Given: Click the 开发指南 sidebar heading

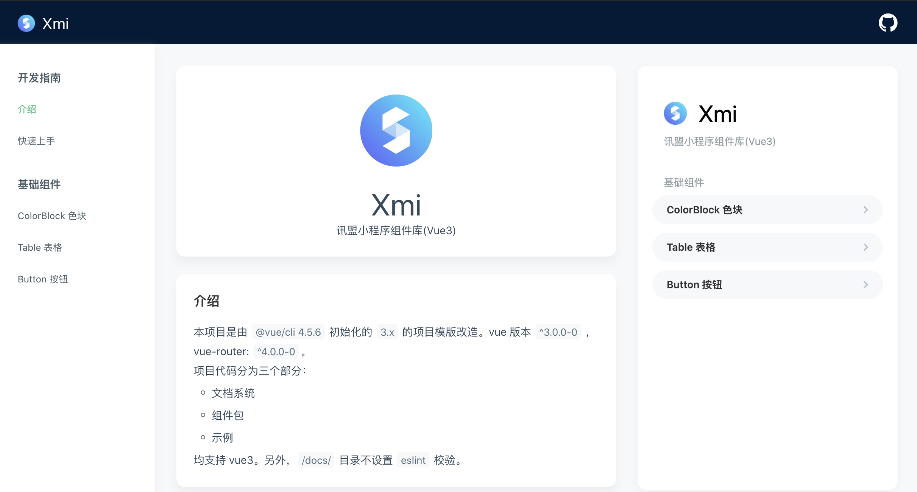Looking at the screenshot, I should [39, 78].
